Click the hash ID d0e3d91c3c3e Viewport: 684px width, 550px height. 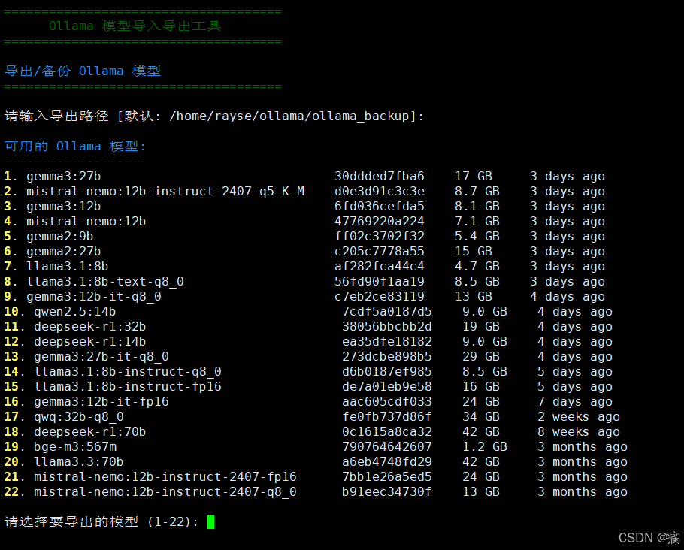pos(380,192)
